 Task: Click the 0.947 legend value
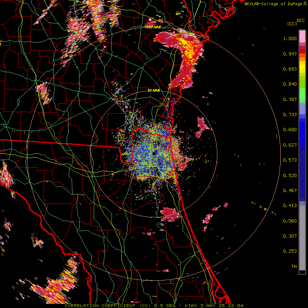pos(290,54)
